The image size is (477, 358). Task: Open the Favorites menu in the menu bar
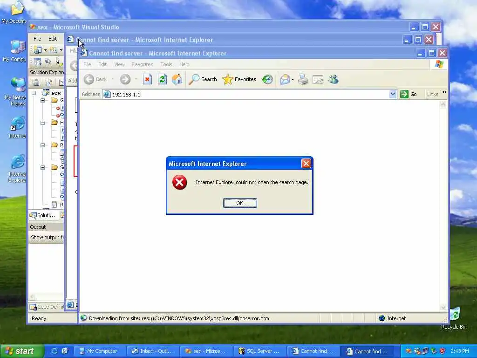[x=143, y=64]
